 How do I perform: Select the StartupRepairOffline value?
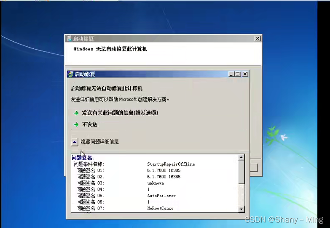pyautogui.click(x=171, y=164)
